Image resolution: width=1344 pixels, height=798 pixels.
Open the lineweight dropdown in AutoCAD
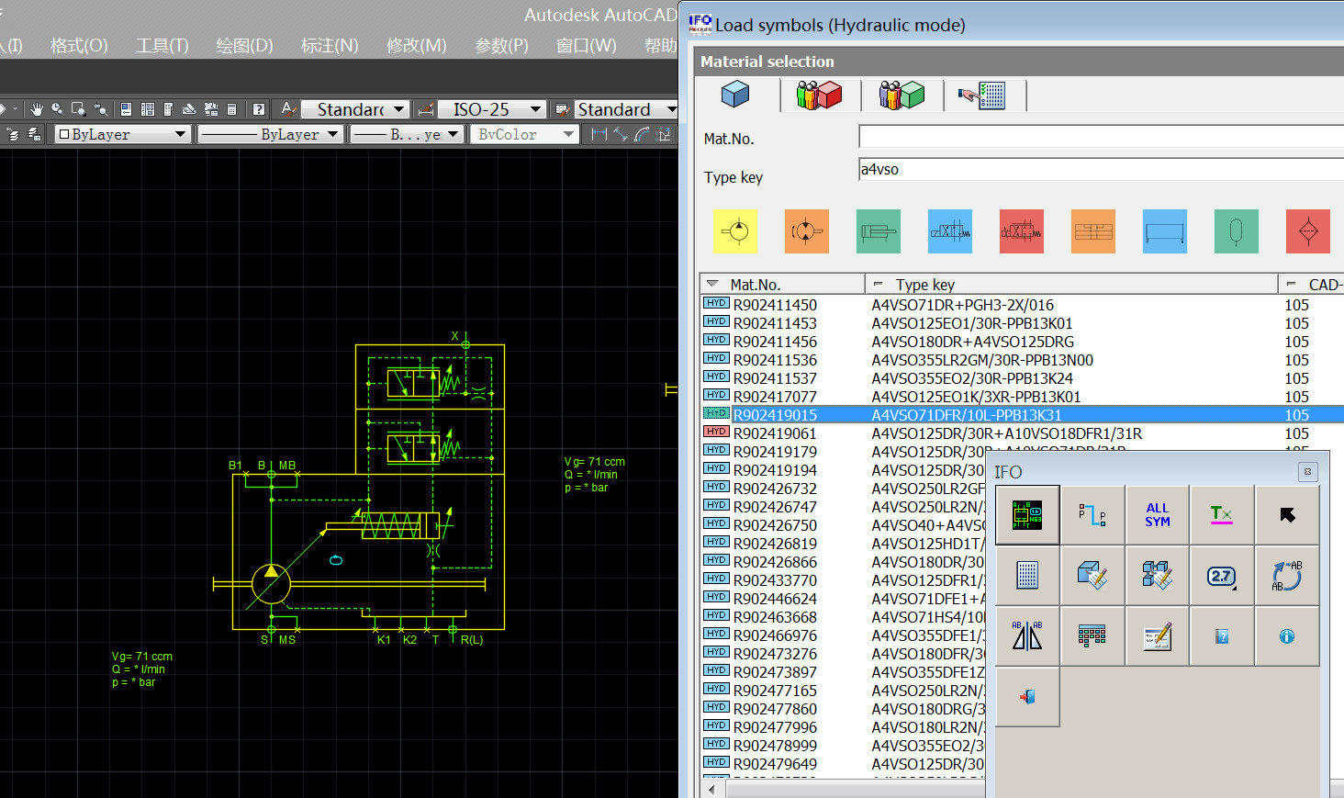click(406, 134)
